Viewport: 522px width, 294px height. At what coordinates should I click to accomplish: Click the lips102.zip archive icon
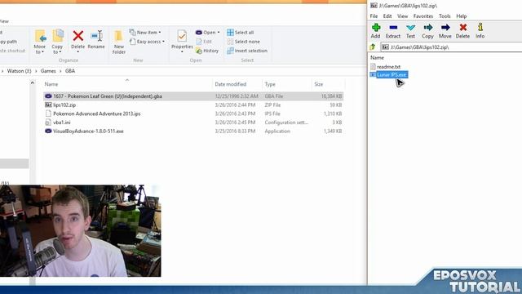(48, 105)
